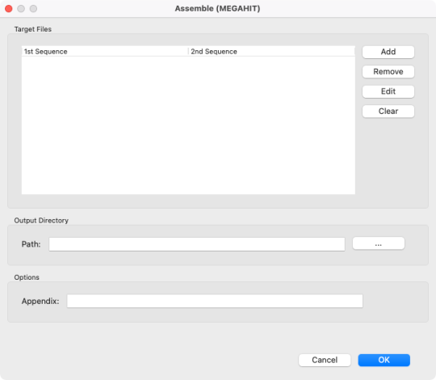Close the Assemble (MEGAHIT) window
The image size is (436, 380).
click(9, 9)
